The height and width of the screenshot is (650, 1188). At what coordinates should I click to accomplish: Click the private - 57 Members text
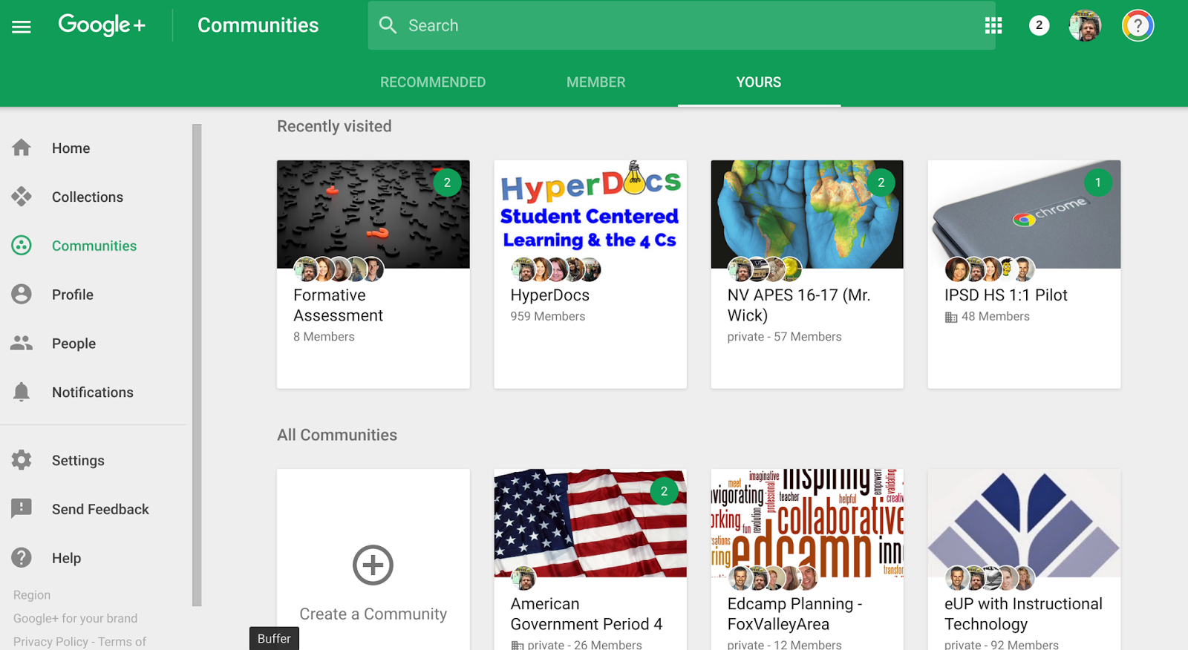784,337
